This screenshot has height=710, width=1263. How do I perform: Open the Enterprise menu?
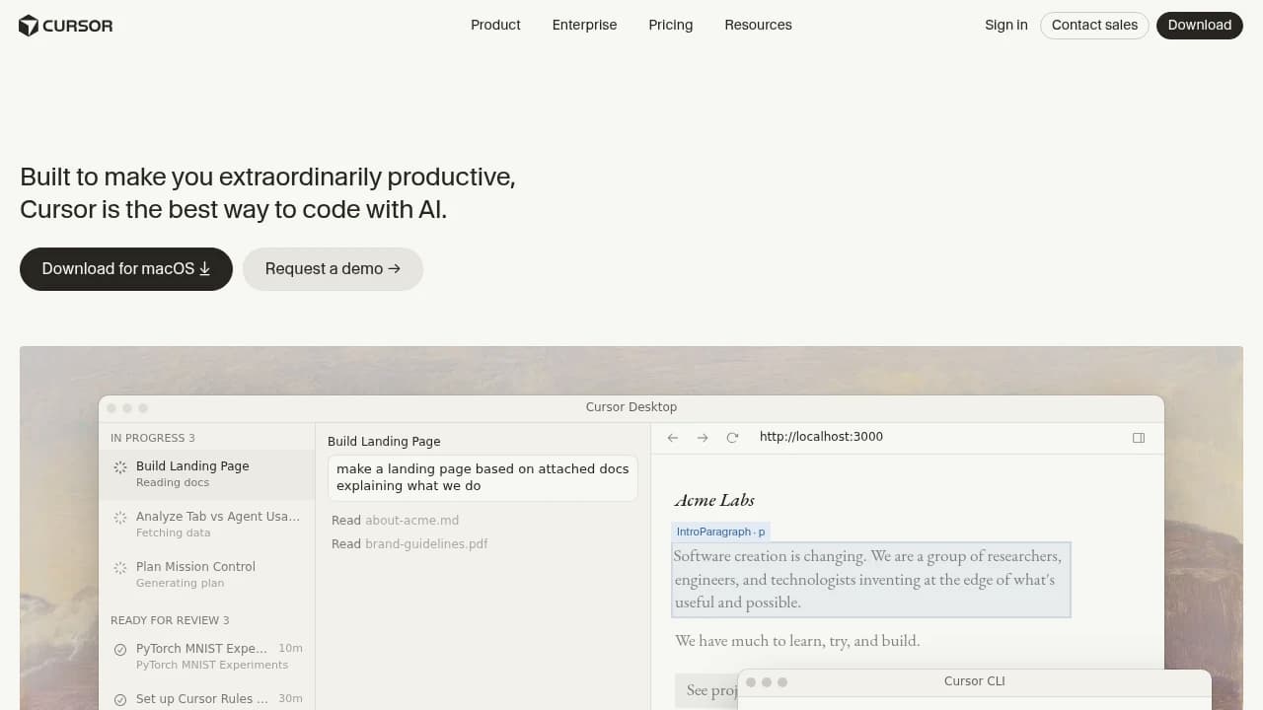584,25
